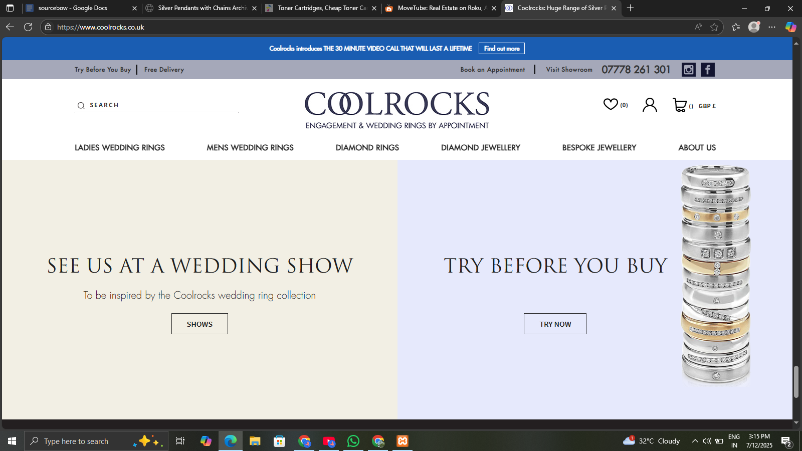Open clock and date in taskbar

coord(759,441)
